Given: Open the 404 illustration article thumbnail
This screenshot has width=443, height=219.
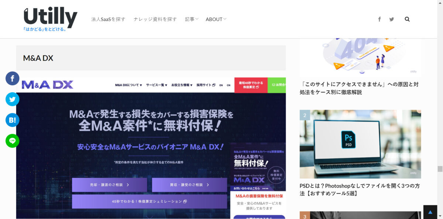Looking at the screenshot, I should pyautogui.click(x=360, y=57).
